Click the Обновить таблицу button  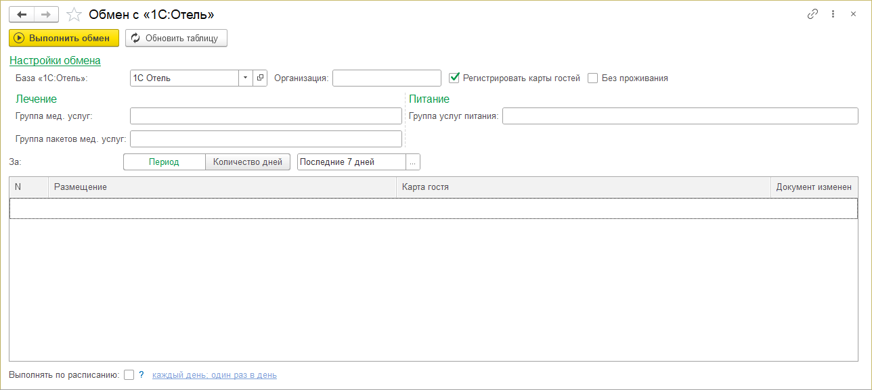pos(176,38)
